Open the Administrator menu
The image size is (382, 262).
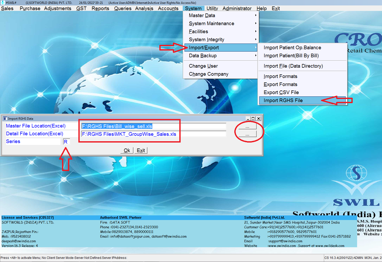click(x=237, y=8)
